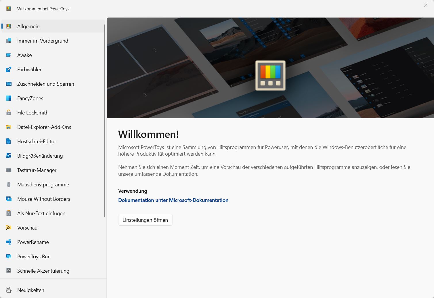434x298 pixels.
Task: Select Als Nur-Text einfügen entry
Action: [x=53, y=213]
